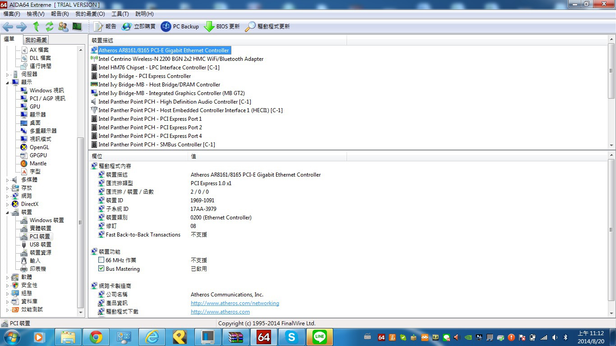
Task: Open the 說明(H) menu
Action: click(144, 14)
